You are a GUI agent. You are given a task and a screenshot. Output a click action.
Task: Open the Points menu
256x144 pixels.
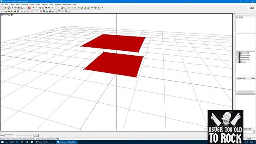click(32, 4)
